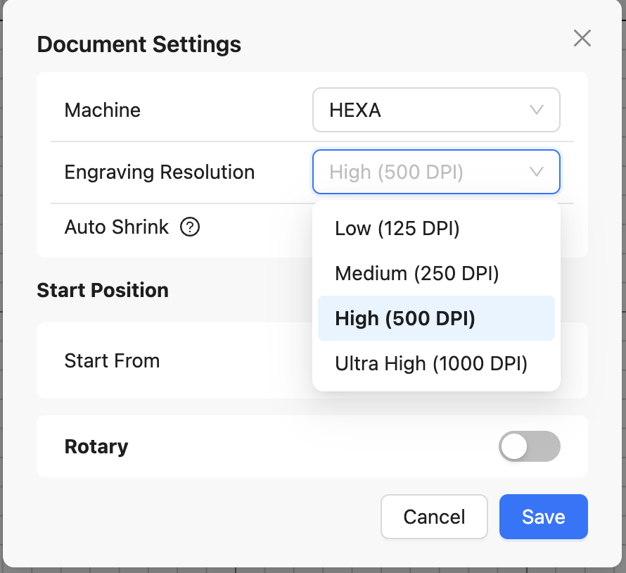Select Medium (250 DPI) resolution
Image resolution: width=626 pixels, height=573 pixels.
(436, 274)
